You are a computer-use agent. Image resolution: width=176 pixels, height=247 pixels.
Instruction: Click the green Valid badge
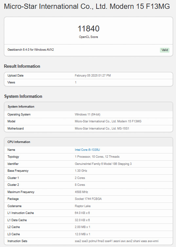tap(165, 50)
